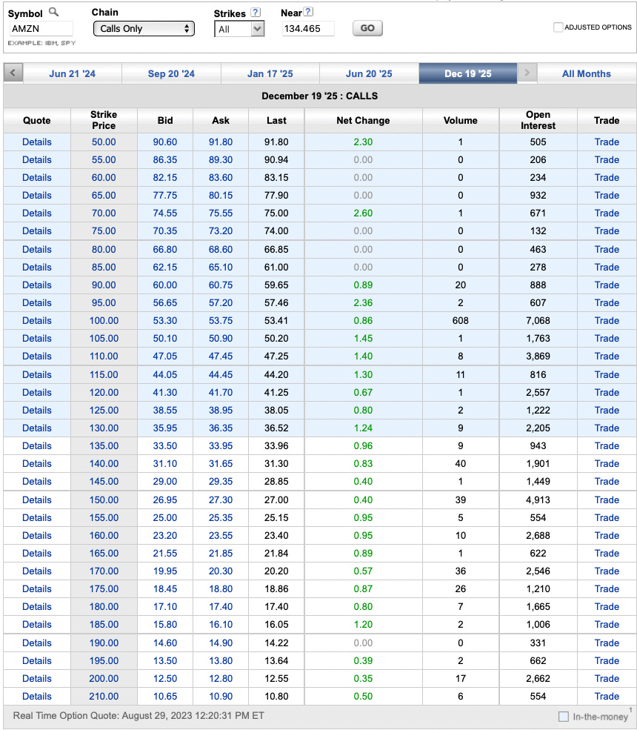Switch to the All Months tab
Screen dimensions: 637x730
pos(587,73)
